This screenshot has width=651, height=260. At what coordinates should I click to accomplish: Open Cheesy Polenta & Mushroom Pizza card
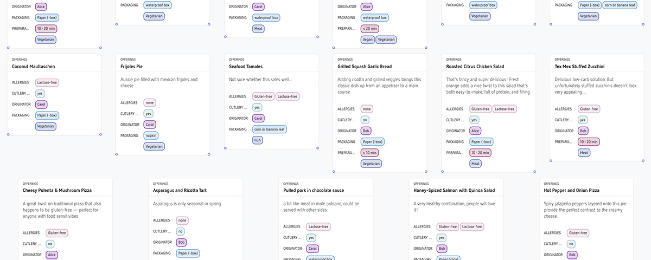coord(57,191)
